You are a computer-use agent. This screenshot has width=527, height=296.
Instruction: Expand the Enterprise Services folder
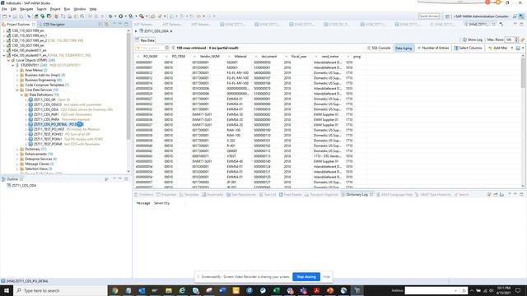coord(17,159)
